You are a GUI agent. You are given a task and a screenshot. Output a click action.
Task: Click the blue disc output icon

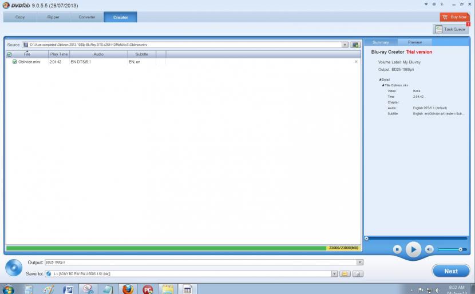(14, 268)
